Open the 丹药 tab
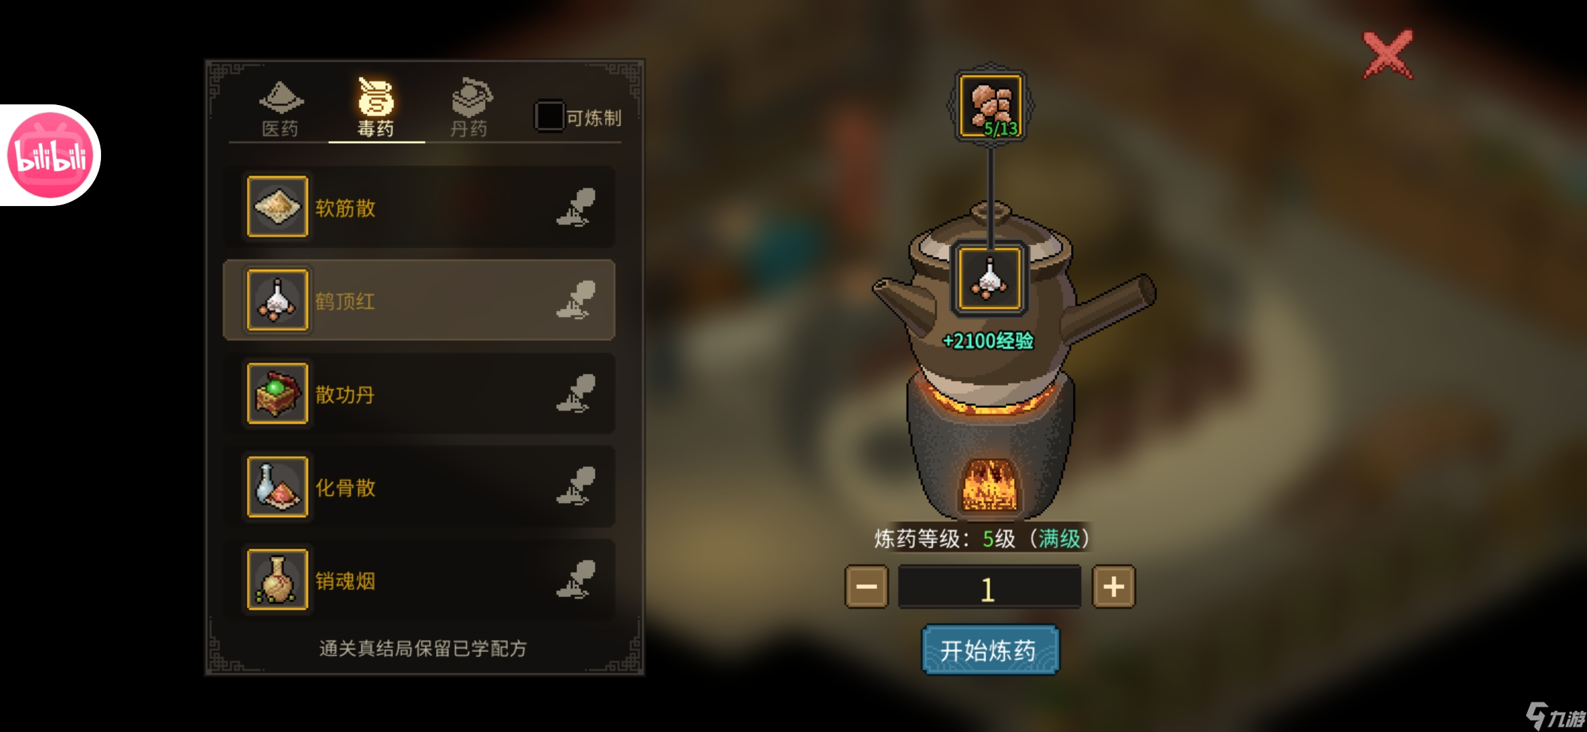The image size is (1587, 732). (x=469, y=109)
